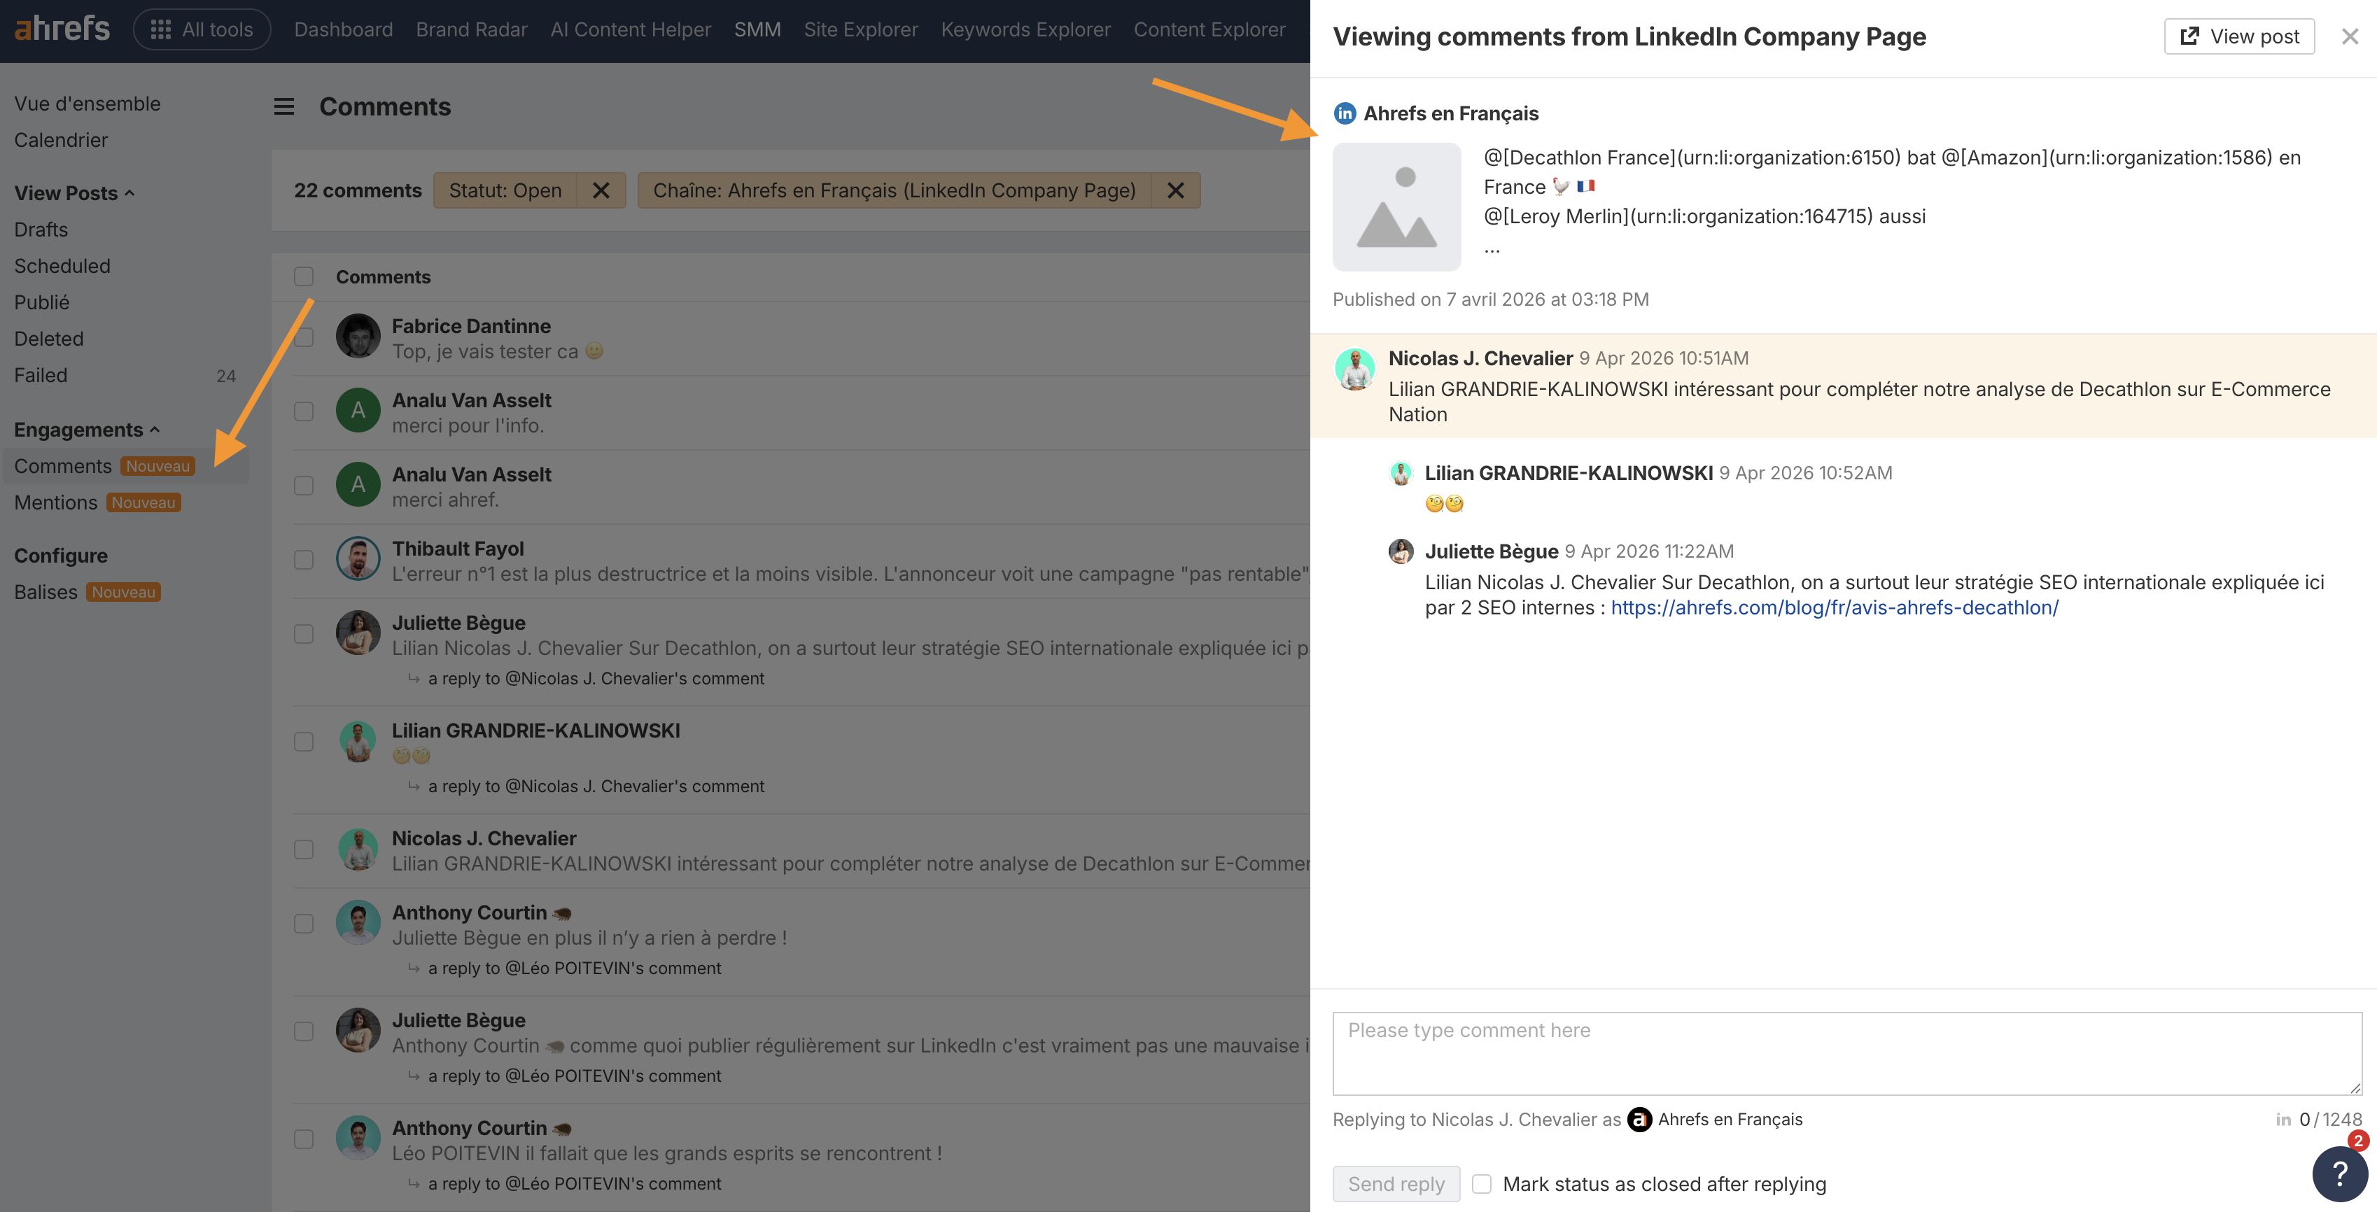The image size is (2377, 1212).
Task: Open Publié posts in the sidebar
Action: [41, 302]
